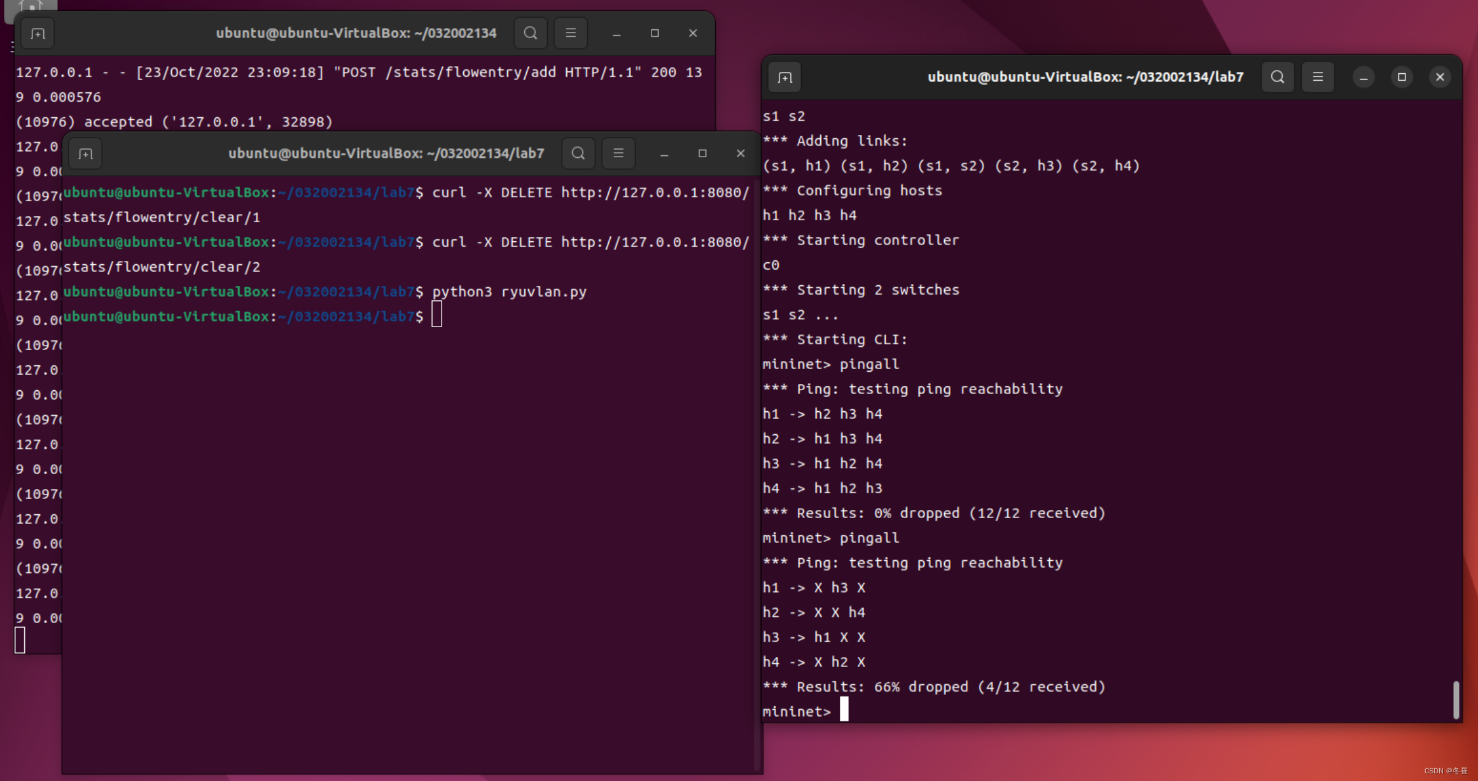This screenshot has width=1478, height=781.
Task: Click the 'h3 -> h1 X X' ping line
Action: point(814,637)
